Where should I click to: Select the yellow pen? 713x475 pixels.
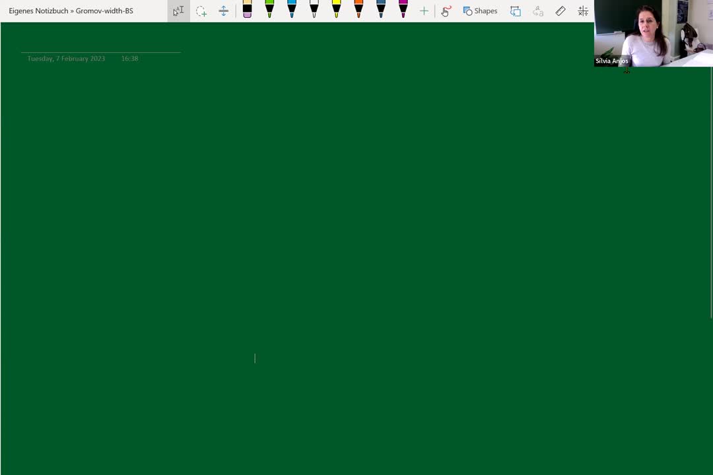click(x=336, y=10)
